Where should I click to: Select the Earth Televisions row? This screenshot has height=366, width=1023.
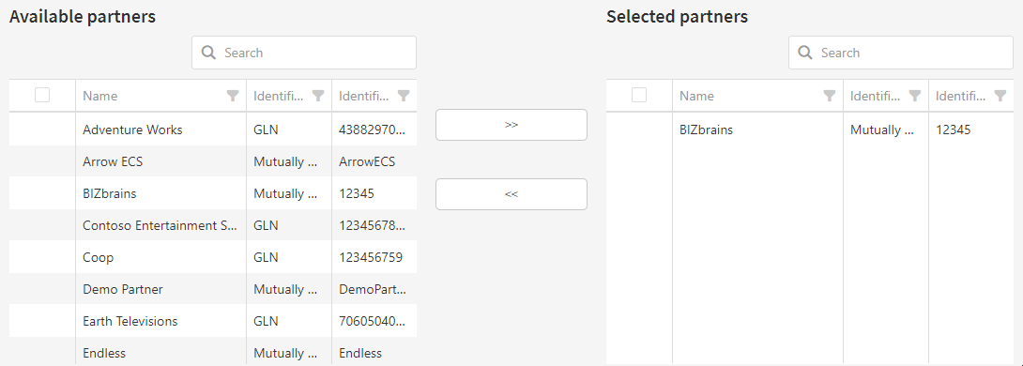click(213, 322)
